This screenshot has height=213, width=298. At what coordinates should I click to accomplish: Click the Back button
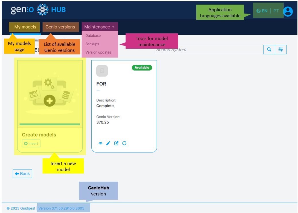coord(22,174)
